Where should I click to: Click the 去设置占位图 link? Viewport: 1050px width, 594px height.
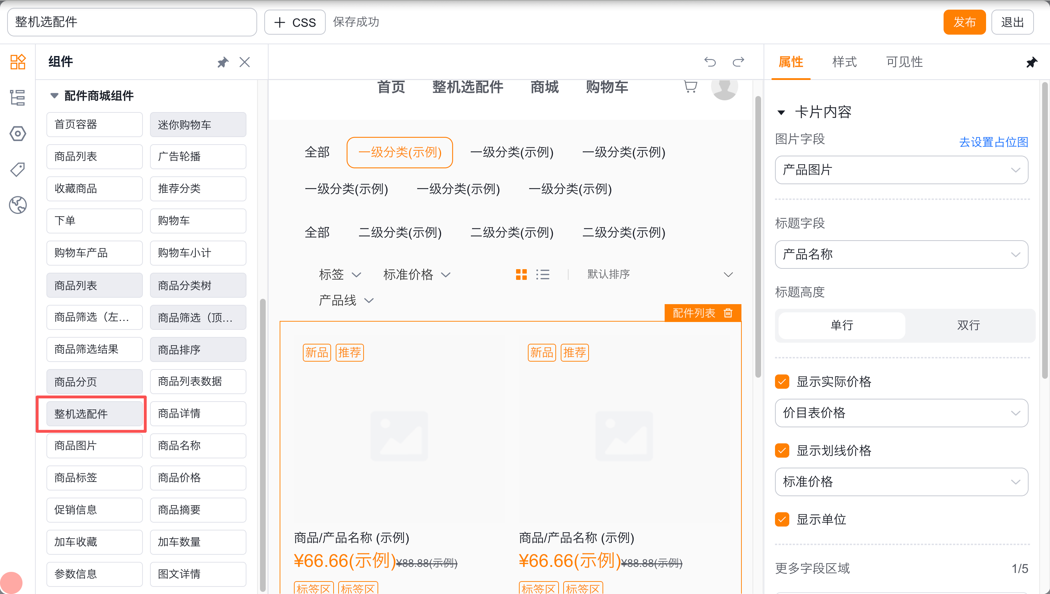[x=993, y=142]
